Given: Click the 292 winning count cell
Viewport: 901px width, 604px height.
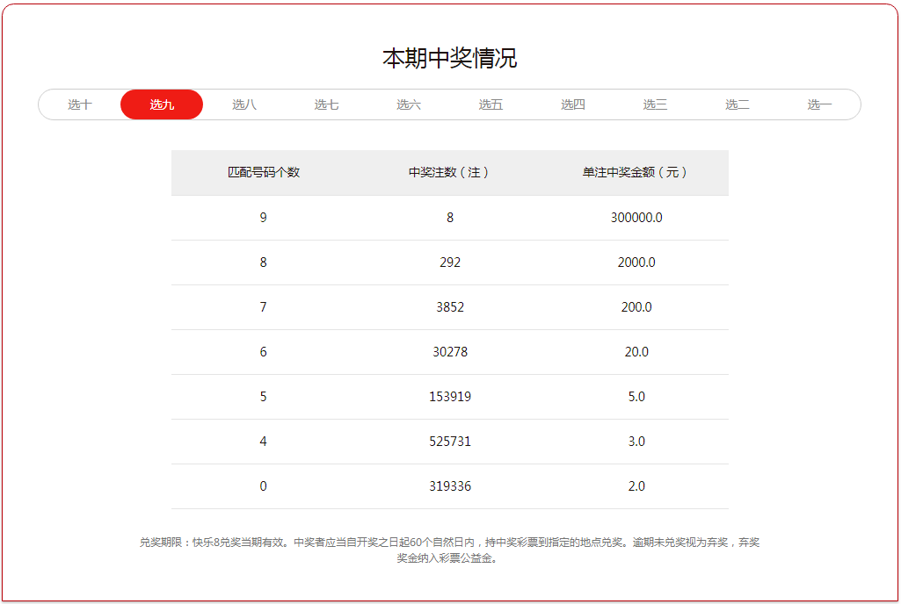Looking at the screenshot, I should (450, 262).
